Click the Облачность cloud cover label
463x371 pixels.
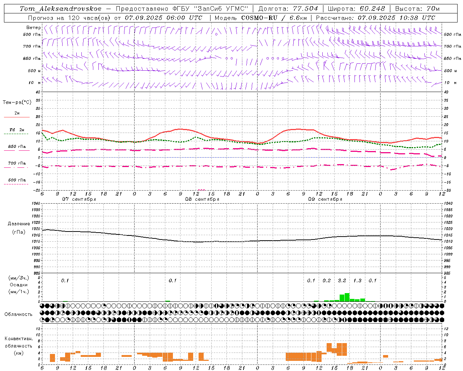[x=18, y=314]
